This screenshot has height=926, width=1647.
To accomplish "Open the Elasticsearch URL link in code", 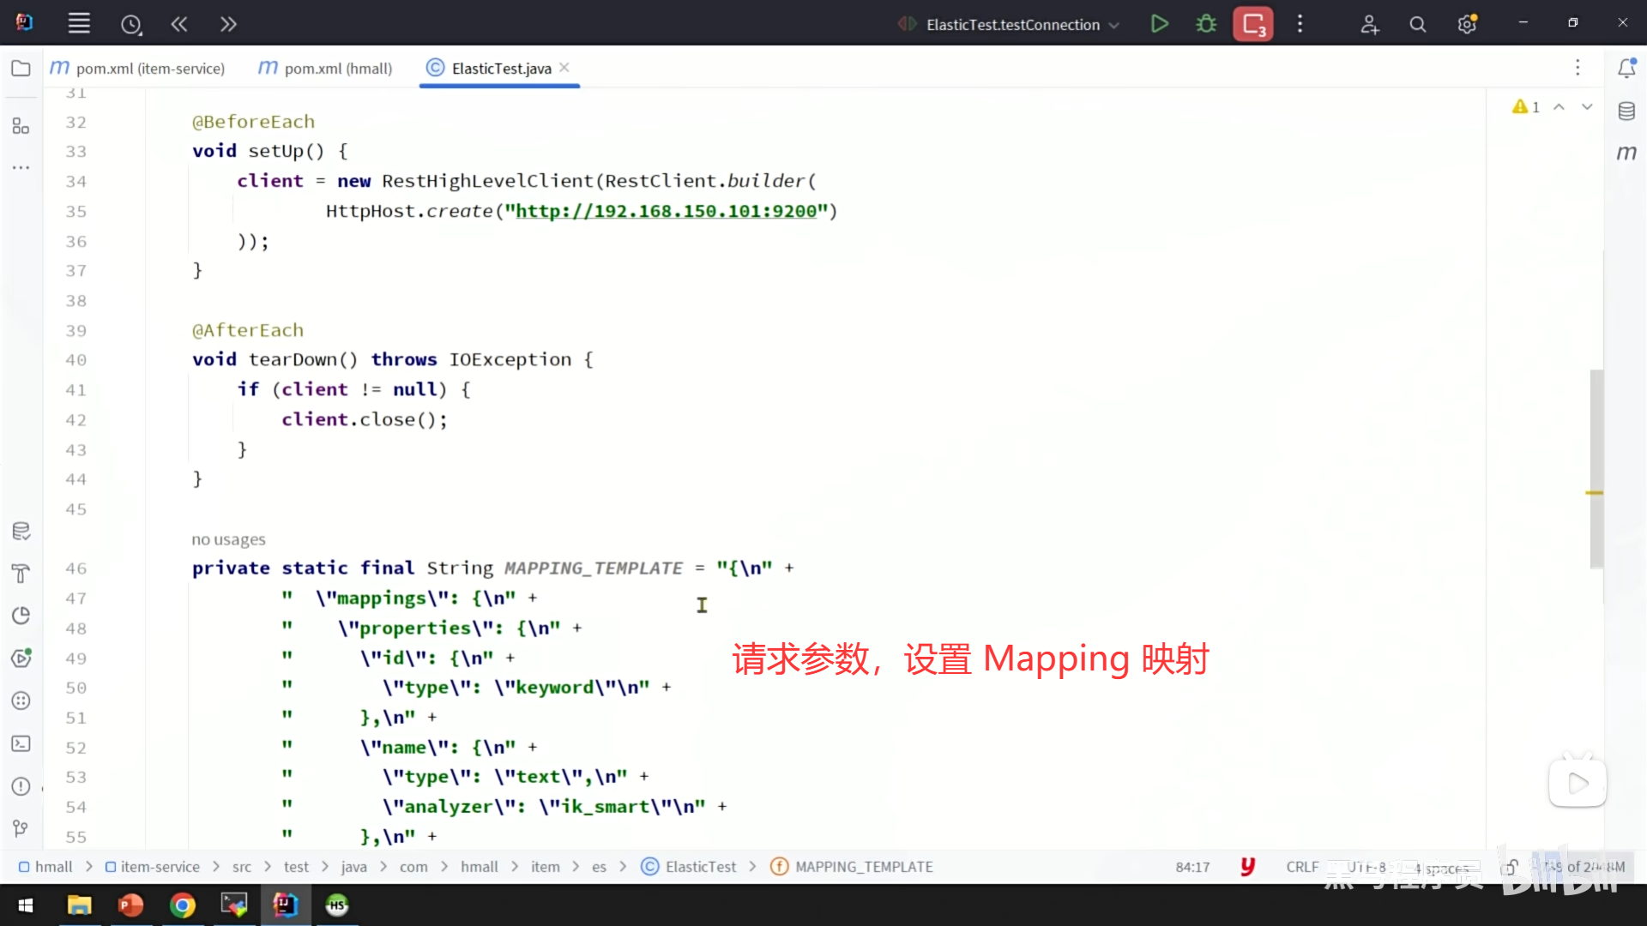I will point(666,211).
